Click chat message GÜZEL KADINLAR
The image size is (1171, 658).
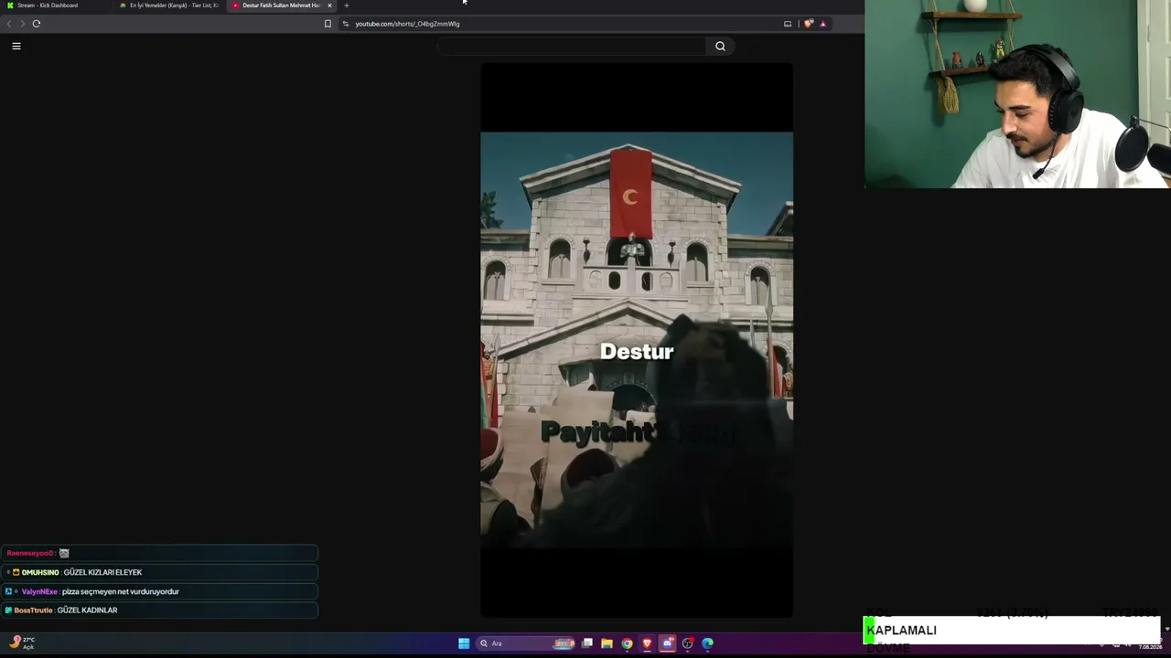click(x=87, y=610)
